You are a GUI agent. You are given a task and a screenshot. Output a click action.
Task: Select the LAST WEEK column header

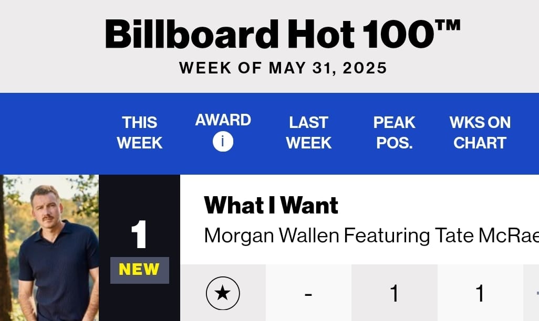[309, 133]
